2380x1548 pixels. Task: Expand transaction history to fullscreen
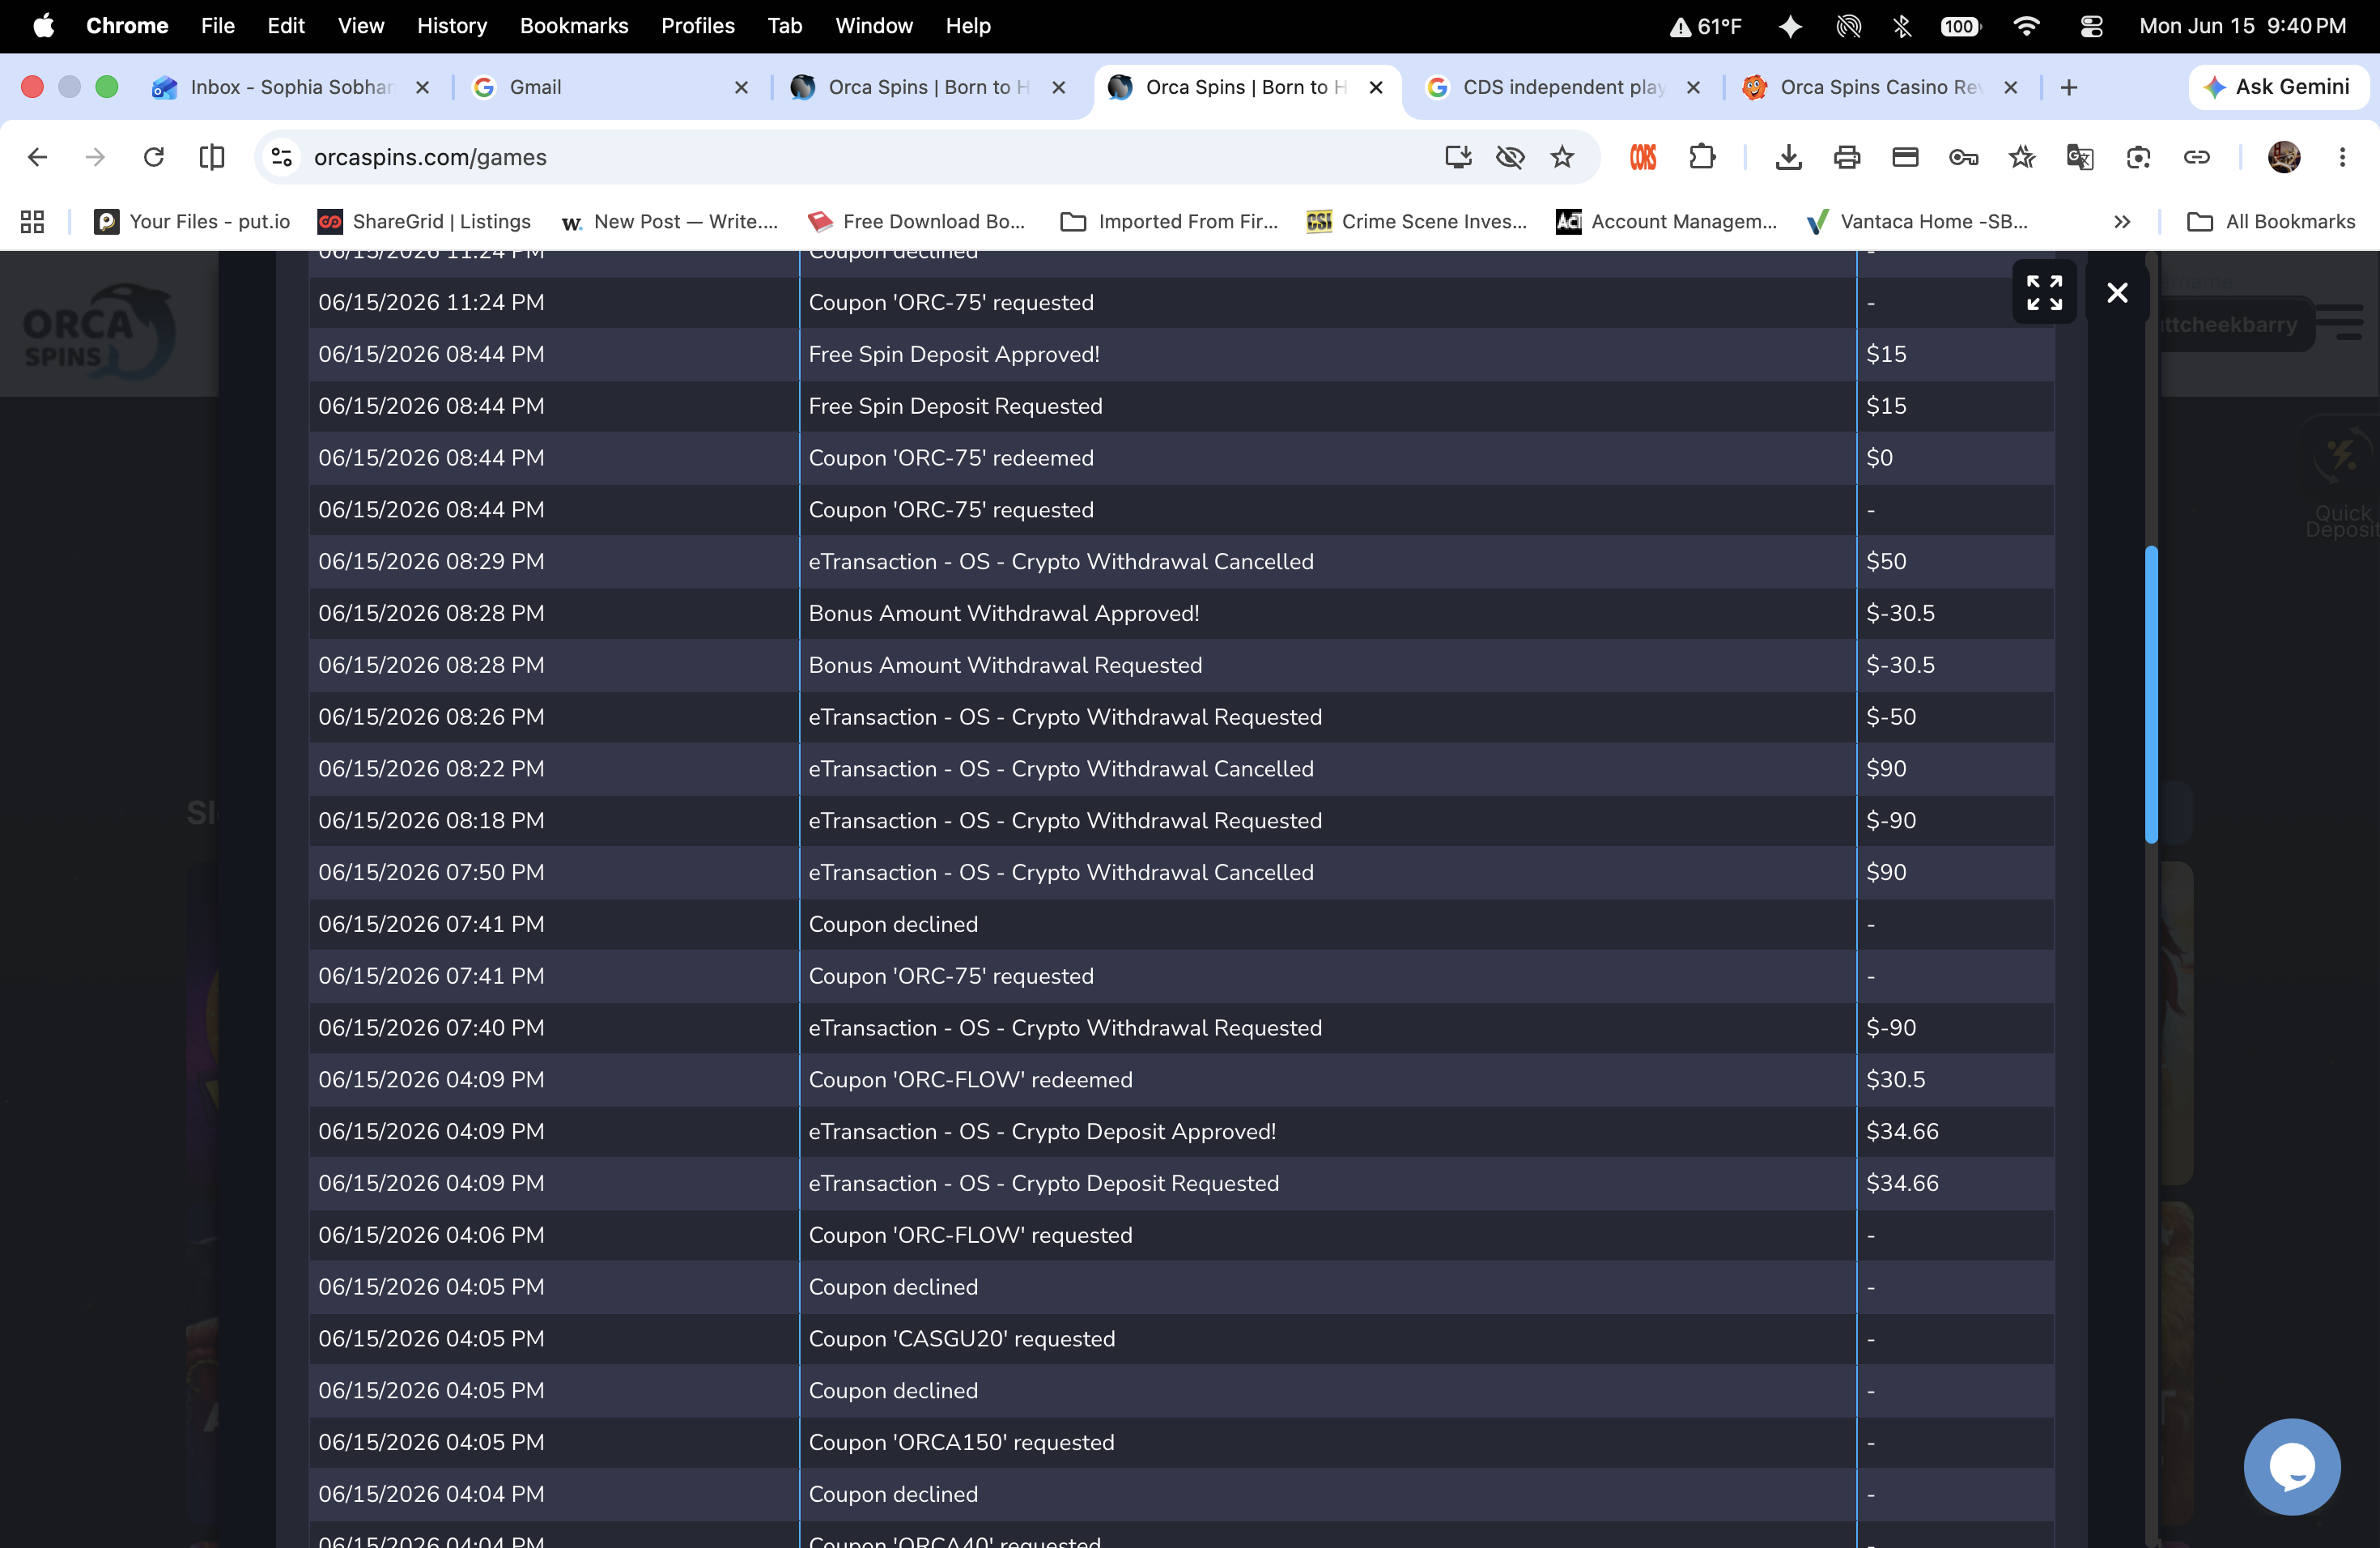pyautogui.click(x=2044, y=292)
